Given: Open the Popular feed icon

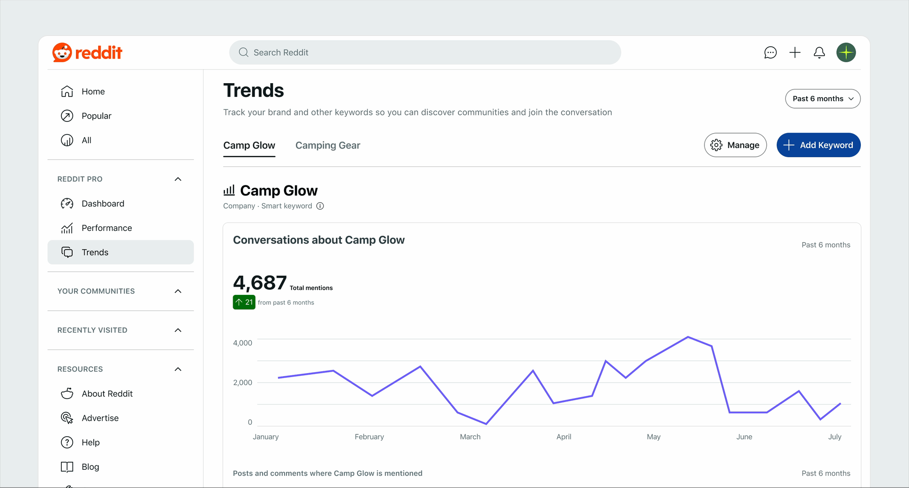Looking at the screenshot, I should (66, 115).
